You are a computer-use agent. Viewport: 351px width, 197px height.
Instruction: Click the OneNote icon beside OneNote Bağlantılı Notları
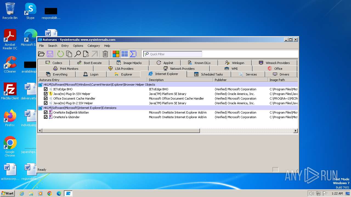click(x=50, y=112)
